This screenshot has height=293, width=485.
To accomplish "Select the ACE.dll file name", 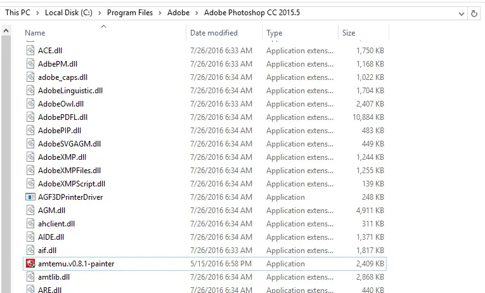I will tap(50, 51).
